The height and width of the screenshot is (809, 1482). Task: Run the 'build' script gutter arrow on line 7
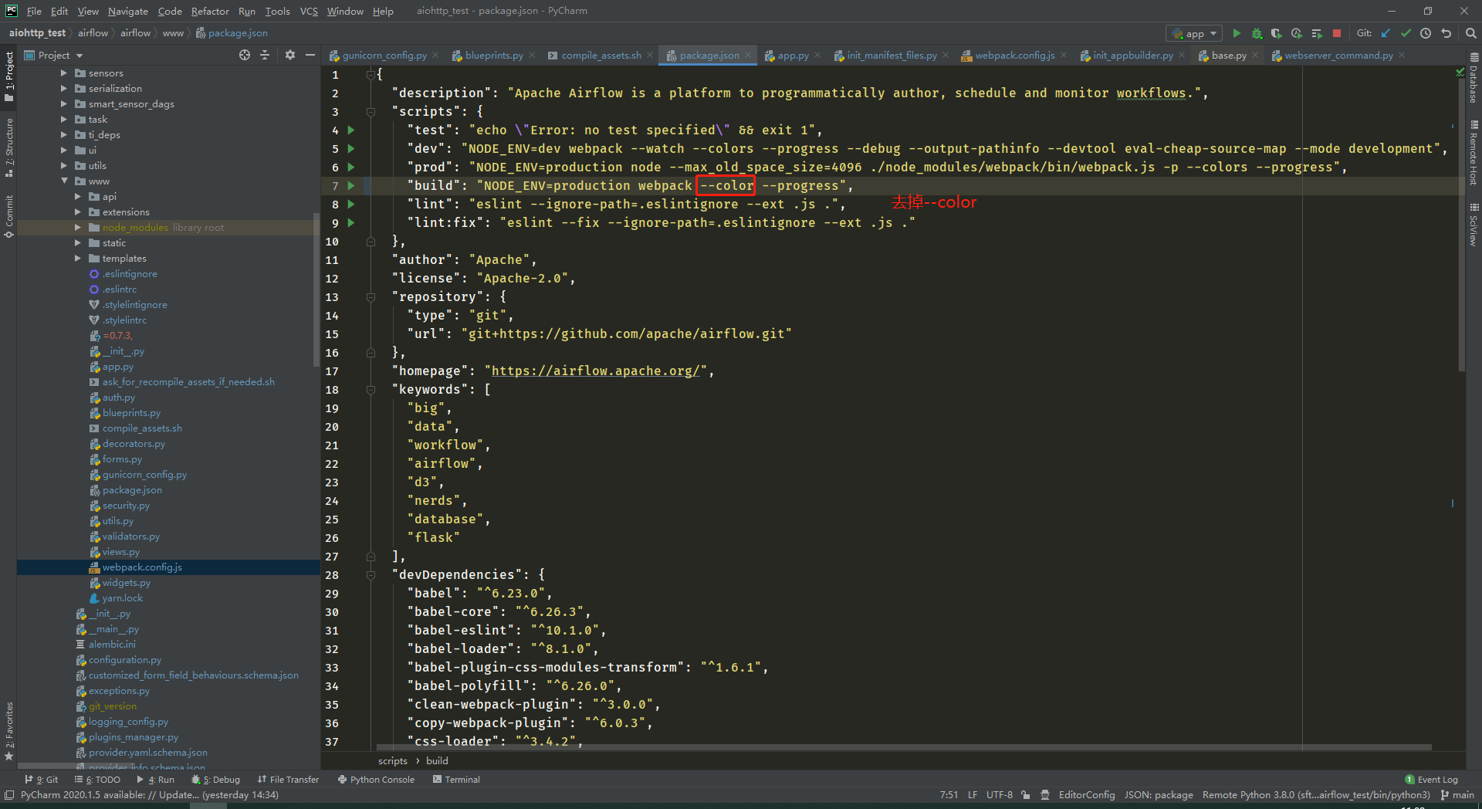coord(351,185)
